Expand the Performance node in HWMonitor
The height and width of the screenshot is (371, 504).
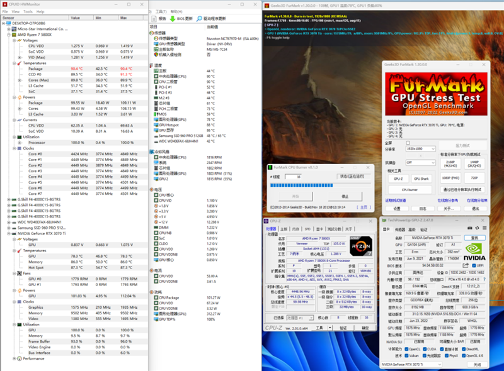click(14, 358)
